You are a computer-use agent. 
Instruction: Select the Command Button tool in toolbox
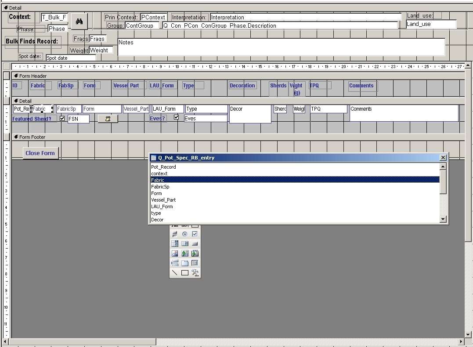195,243
